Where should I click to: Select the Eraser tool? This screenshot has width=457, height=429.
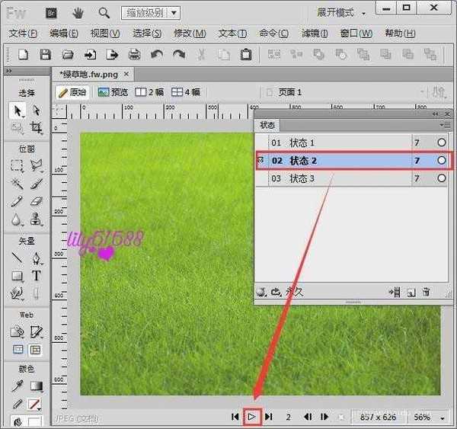tap(36, 201)
